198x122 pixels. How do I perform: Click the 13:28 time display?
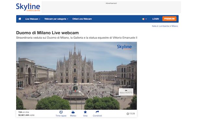(132, 114)
